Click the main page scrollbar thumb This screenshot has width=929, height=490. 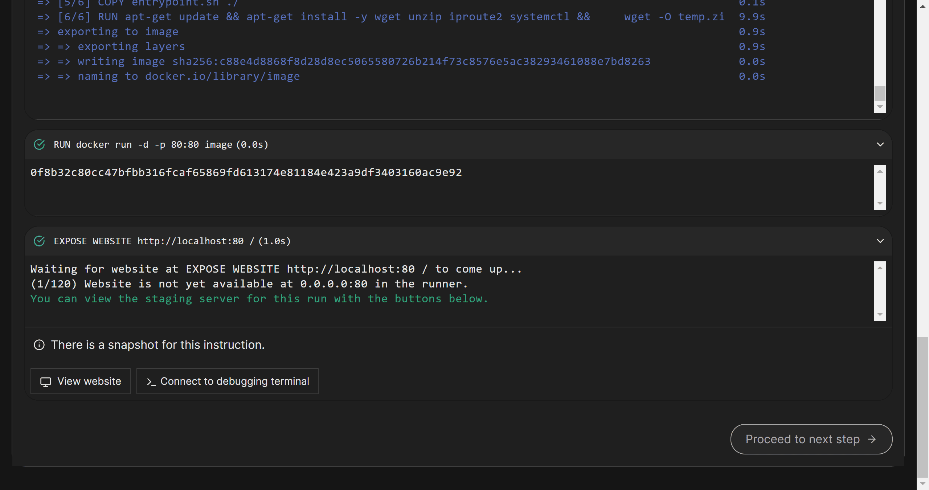tap(922, 407)
